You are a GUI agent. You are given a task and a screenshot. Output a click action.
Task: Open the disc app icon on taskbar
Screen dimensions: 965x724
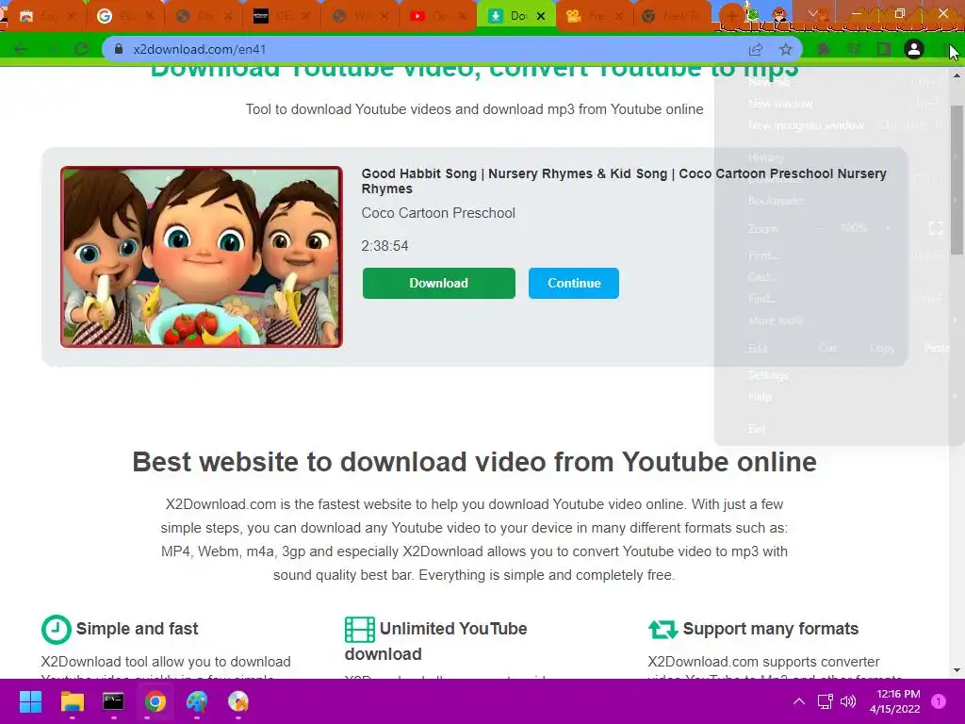[x=238, y=701]
